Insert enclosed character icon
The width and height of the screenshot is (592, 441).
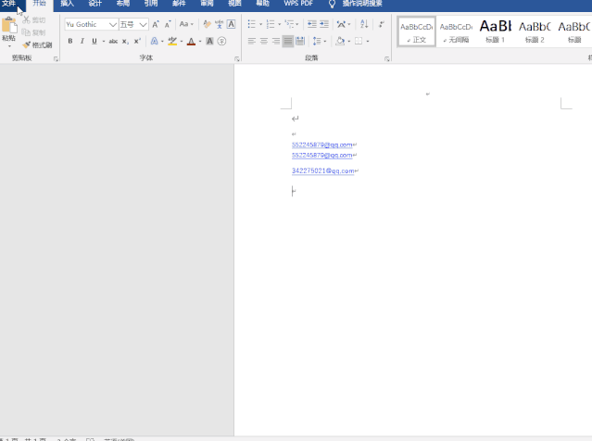222,41
